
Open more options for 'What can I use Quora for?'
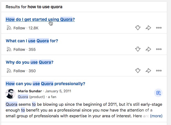coord(159,49)
